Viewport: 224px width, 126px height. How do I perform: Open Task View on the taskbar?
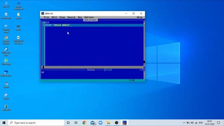click(76, 123)
